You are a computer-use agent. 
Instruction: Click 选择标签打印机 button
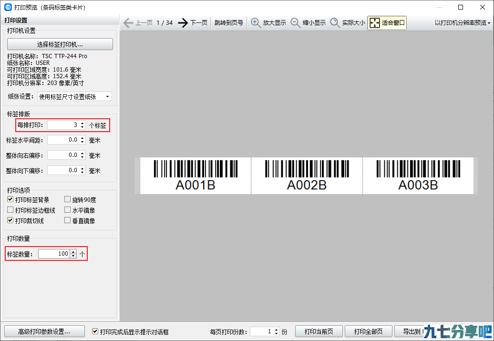tap(60, 44)
